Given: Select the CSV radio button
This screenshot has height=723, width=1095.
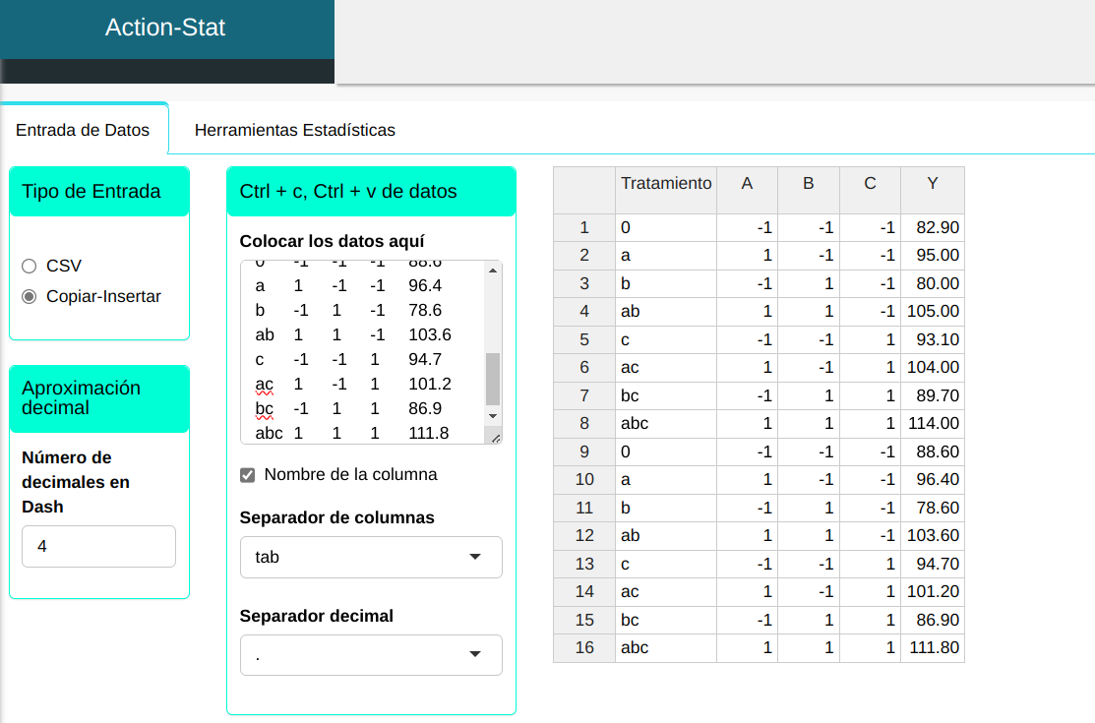Looking at the screenshot, I should [x=30, y=266].
